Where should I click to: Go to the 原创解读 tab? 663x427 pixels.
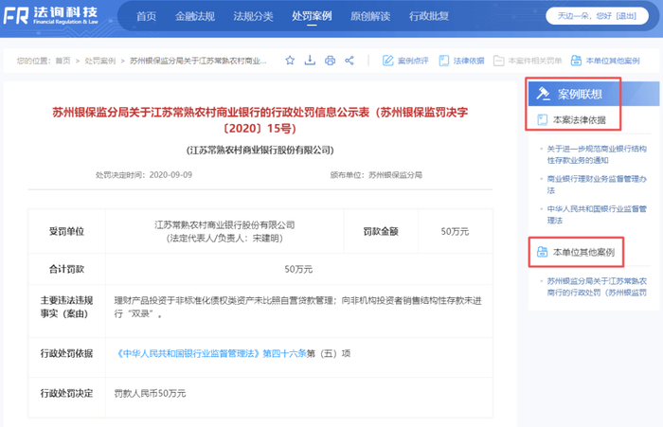[370, 16]
